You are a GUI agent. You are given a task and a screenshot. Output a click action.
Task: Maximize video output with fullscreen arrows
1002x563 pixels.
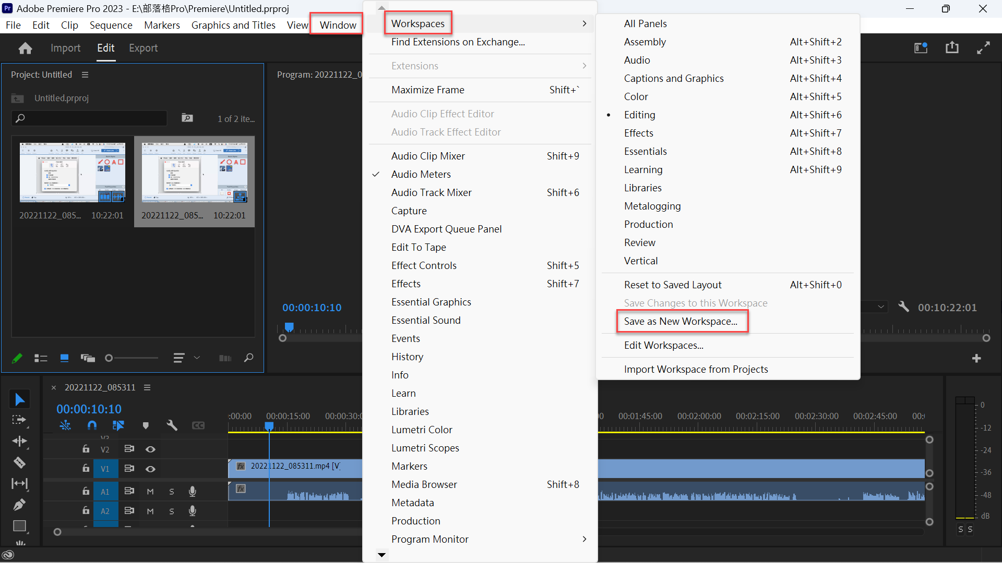[983, 48]
